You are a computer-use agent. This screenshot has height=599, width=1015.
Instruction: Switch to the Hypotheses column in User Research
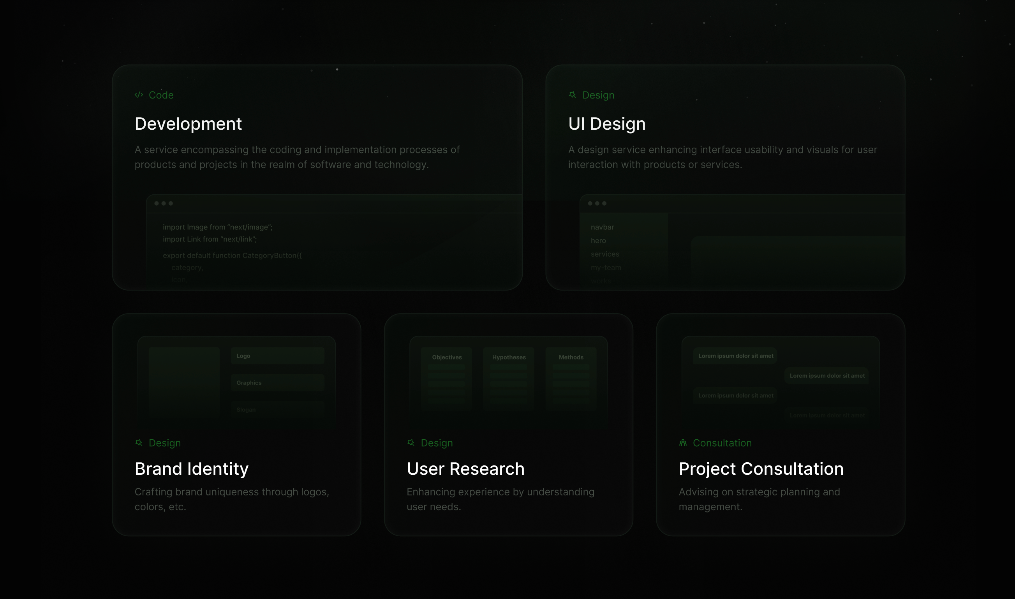(x=509, y=357)
